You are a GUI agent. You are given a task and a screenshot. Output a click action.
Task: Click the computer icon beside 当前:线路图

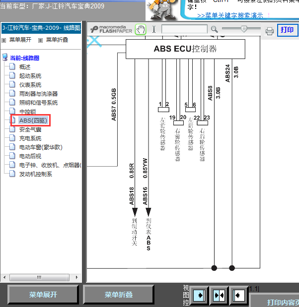[x=4, y=57]
